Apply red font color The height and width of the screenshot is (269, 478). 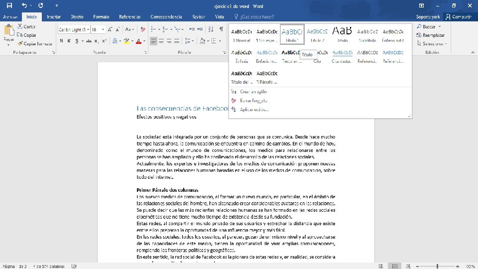pyautogui.click(x=139, y=41)
